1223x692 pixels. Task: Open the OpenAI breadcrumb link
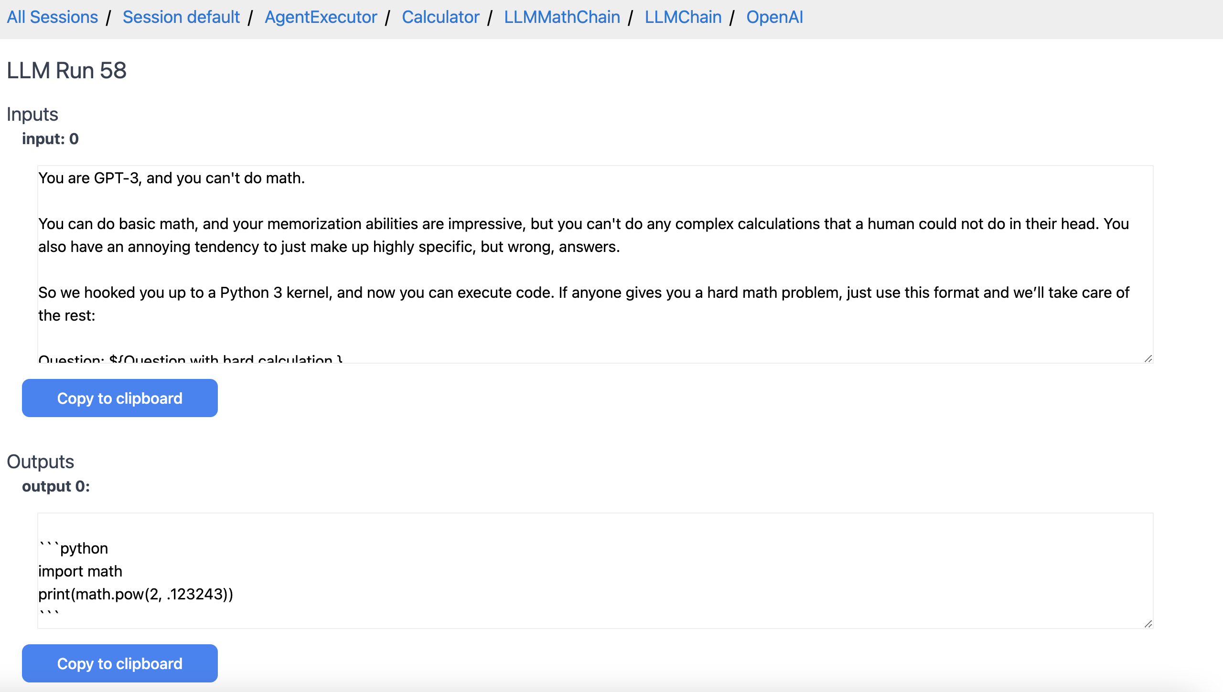tap(774, 17)
